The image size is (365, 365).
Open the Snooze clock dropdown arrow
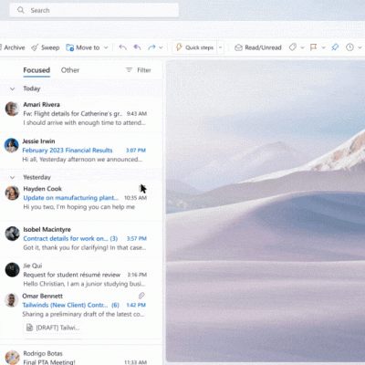(x=360, y=47)
